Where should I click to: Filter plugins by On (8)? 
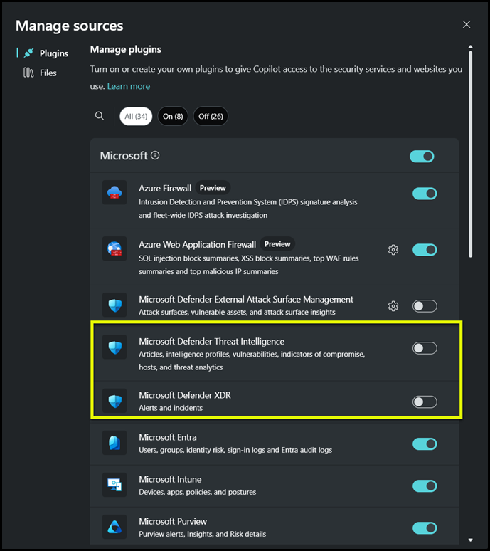(x=173, y=116)
